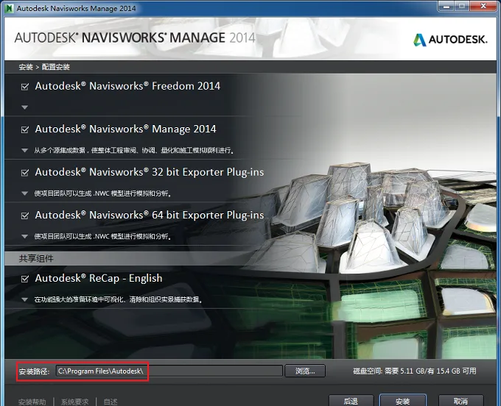Click the Autodesk ReCap - English title
This screenshot has width=501, height=406.
pyautogui.click(x=99, y=279)
